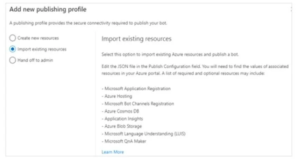Select the Create new resources radio button
This screenshot has width=296, height=161.
(x=13, y=38)
